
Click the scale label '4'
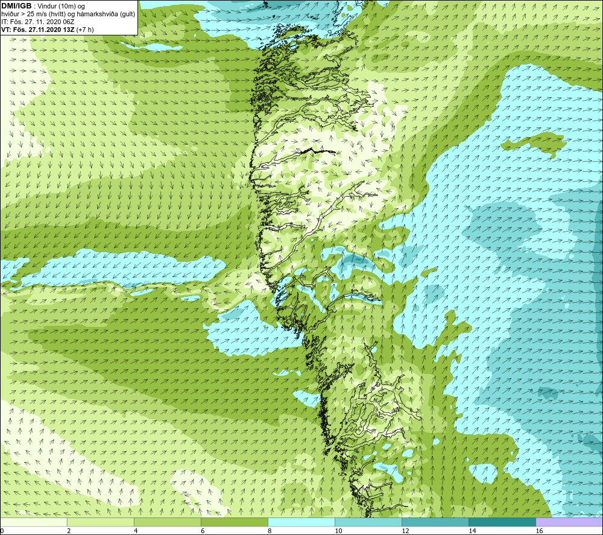coord(136,531)
